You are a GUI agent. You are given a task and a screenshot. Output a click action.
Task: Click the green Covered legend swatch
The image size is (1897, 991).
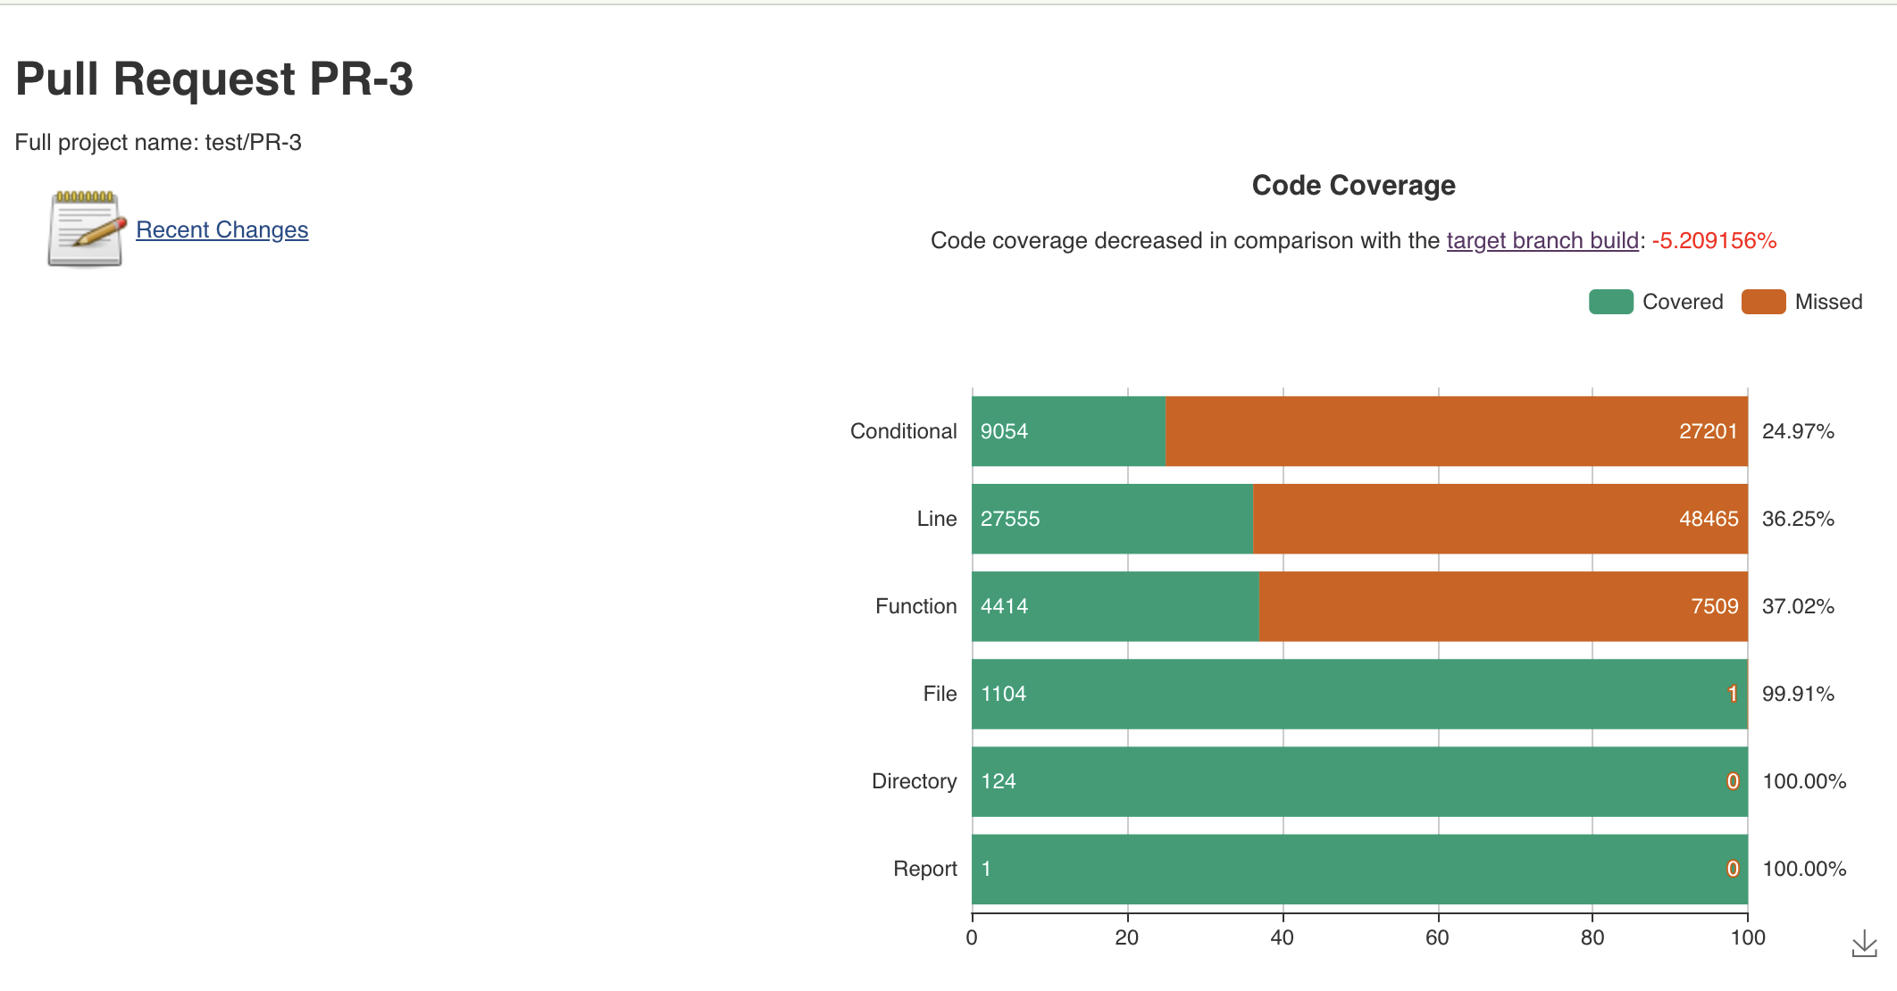click(1610, 302)
